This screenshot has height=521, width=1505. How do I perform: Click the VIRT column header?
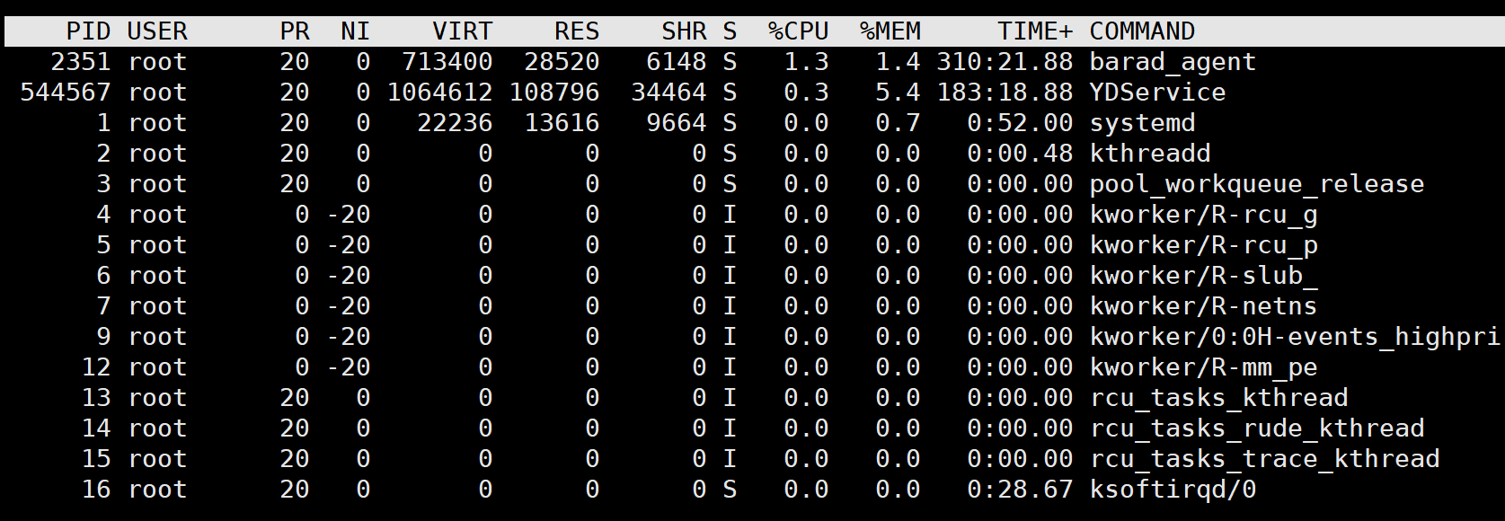click(463, 31)
